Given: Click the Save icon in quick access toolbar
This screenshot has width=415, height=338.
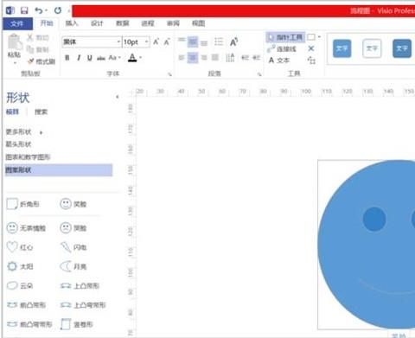Looking at the screenshot, I should coord(24,10).
